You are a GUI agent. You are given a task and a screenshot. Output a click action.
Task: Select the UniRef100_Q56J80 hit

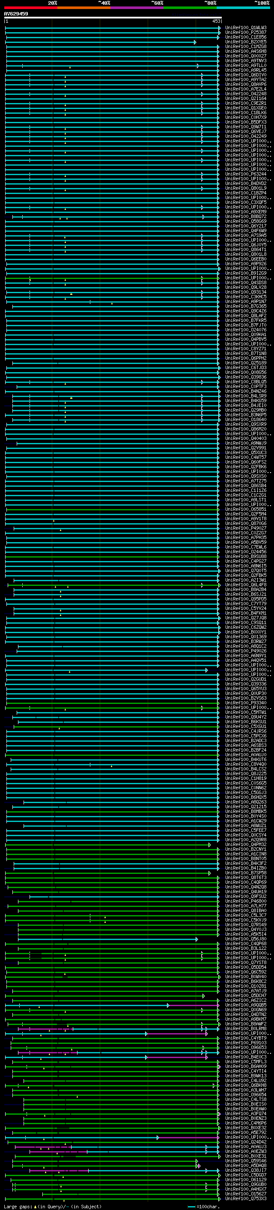[x=246, y=939]
